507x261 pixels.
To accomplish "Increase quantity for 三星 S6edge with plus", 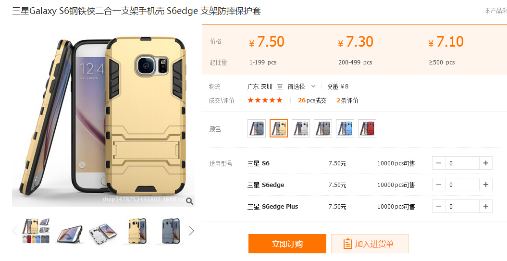I will click(x=486, y=185).
